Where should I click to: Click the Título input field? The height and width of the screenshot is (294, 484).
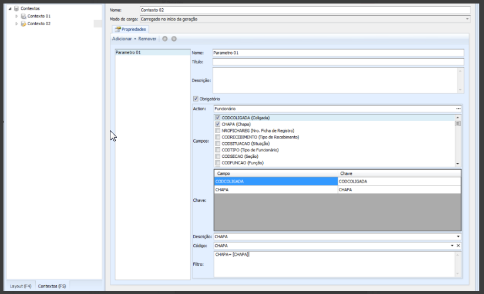[x=338, y=62]
